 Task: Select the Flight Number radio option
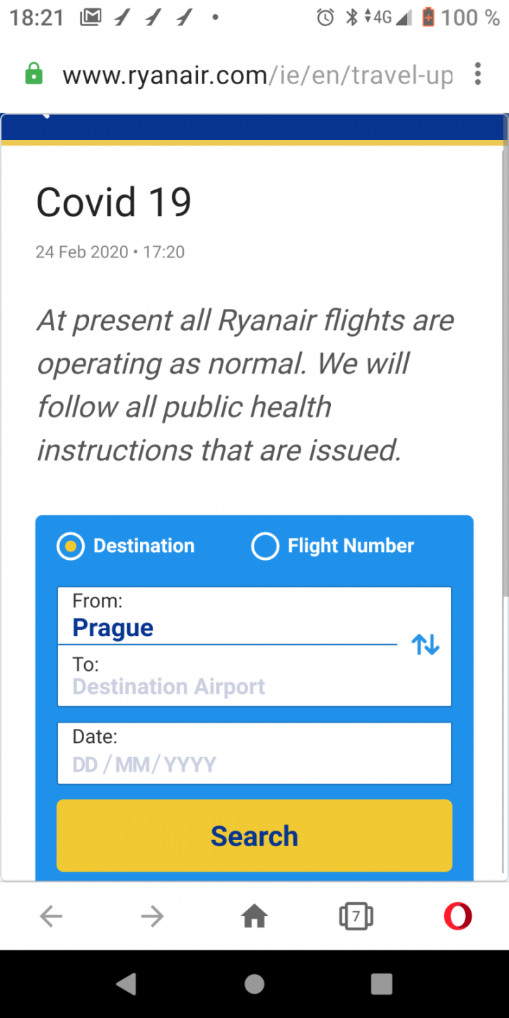point(265,546)
